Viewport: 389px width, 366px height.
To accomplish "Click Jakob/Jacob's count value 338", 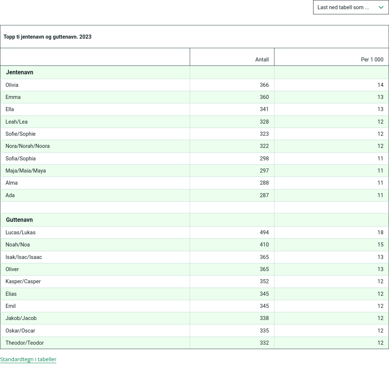I will tap(264, 318).
